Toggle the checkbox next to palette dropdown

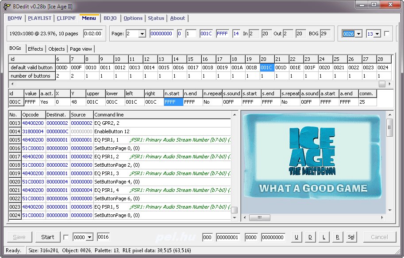coord(387,34)
